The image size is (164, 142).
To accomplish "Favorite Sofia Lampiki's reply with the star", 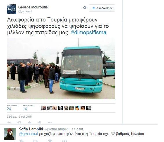I will coord(50,141).
